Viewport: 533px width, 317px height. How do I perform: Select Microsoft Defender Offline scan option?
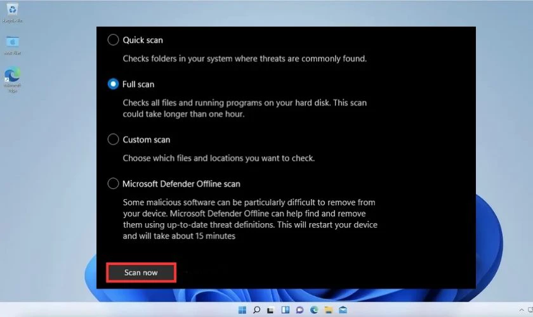(x=113, y=183)
